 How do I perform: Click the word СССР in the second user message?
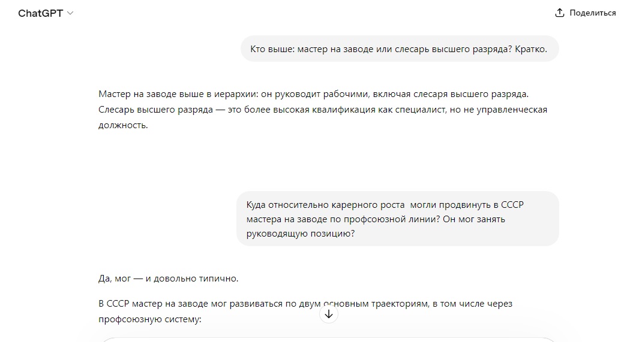pyautogui.click(x=512, y=205)
